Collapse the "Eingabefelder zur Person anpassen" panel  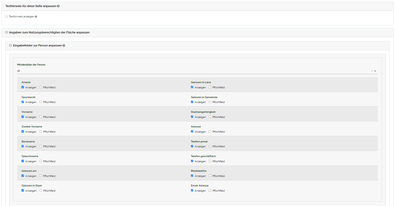click(11, 46)
